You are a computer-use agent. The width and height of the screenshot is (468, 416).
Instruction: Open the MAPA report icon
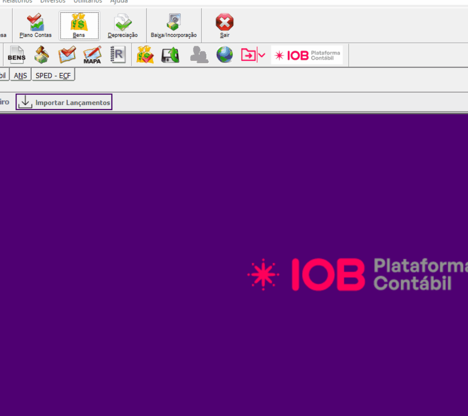92,55
